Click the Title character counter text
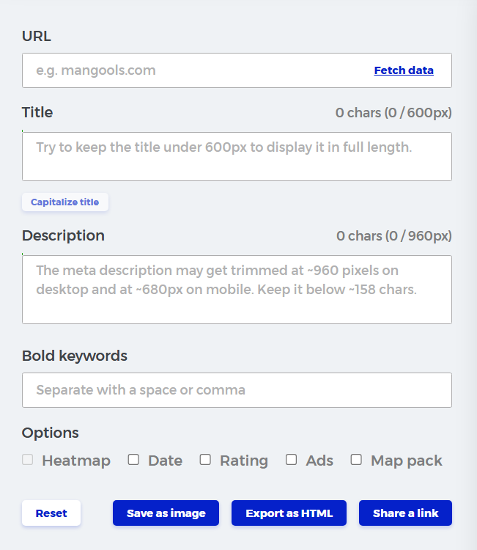This screenshot has height=550, width=477. click(393, 113)
